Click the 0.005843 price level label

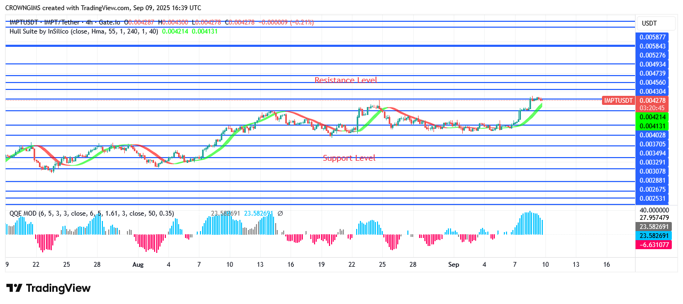[x=652, y=46]
